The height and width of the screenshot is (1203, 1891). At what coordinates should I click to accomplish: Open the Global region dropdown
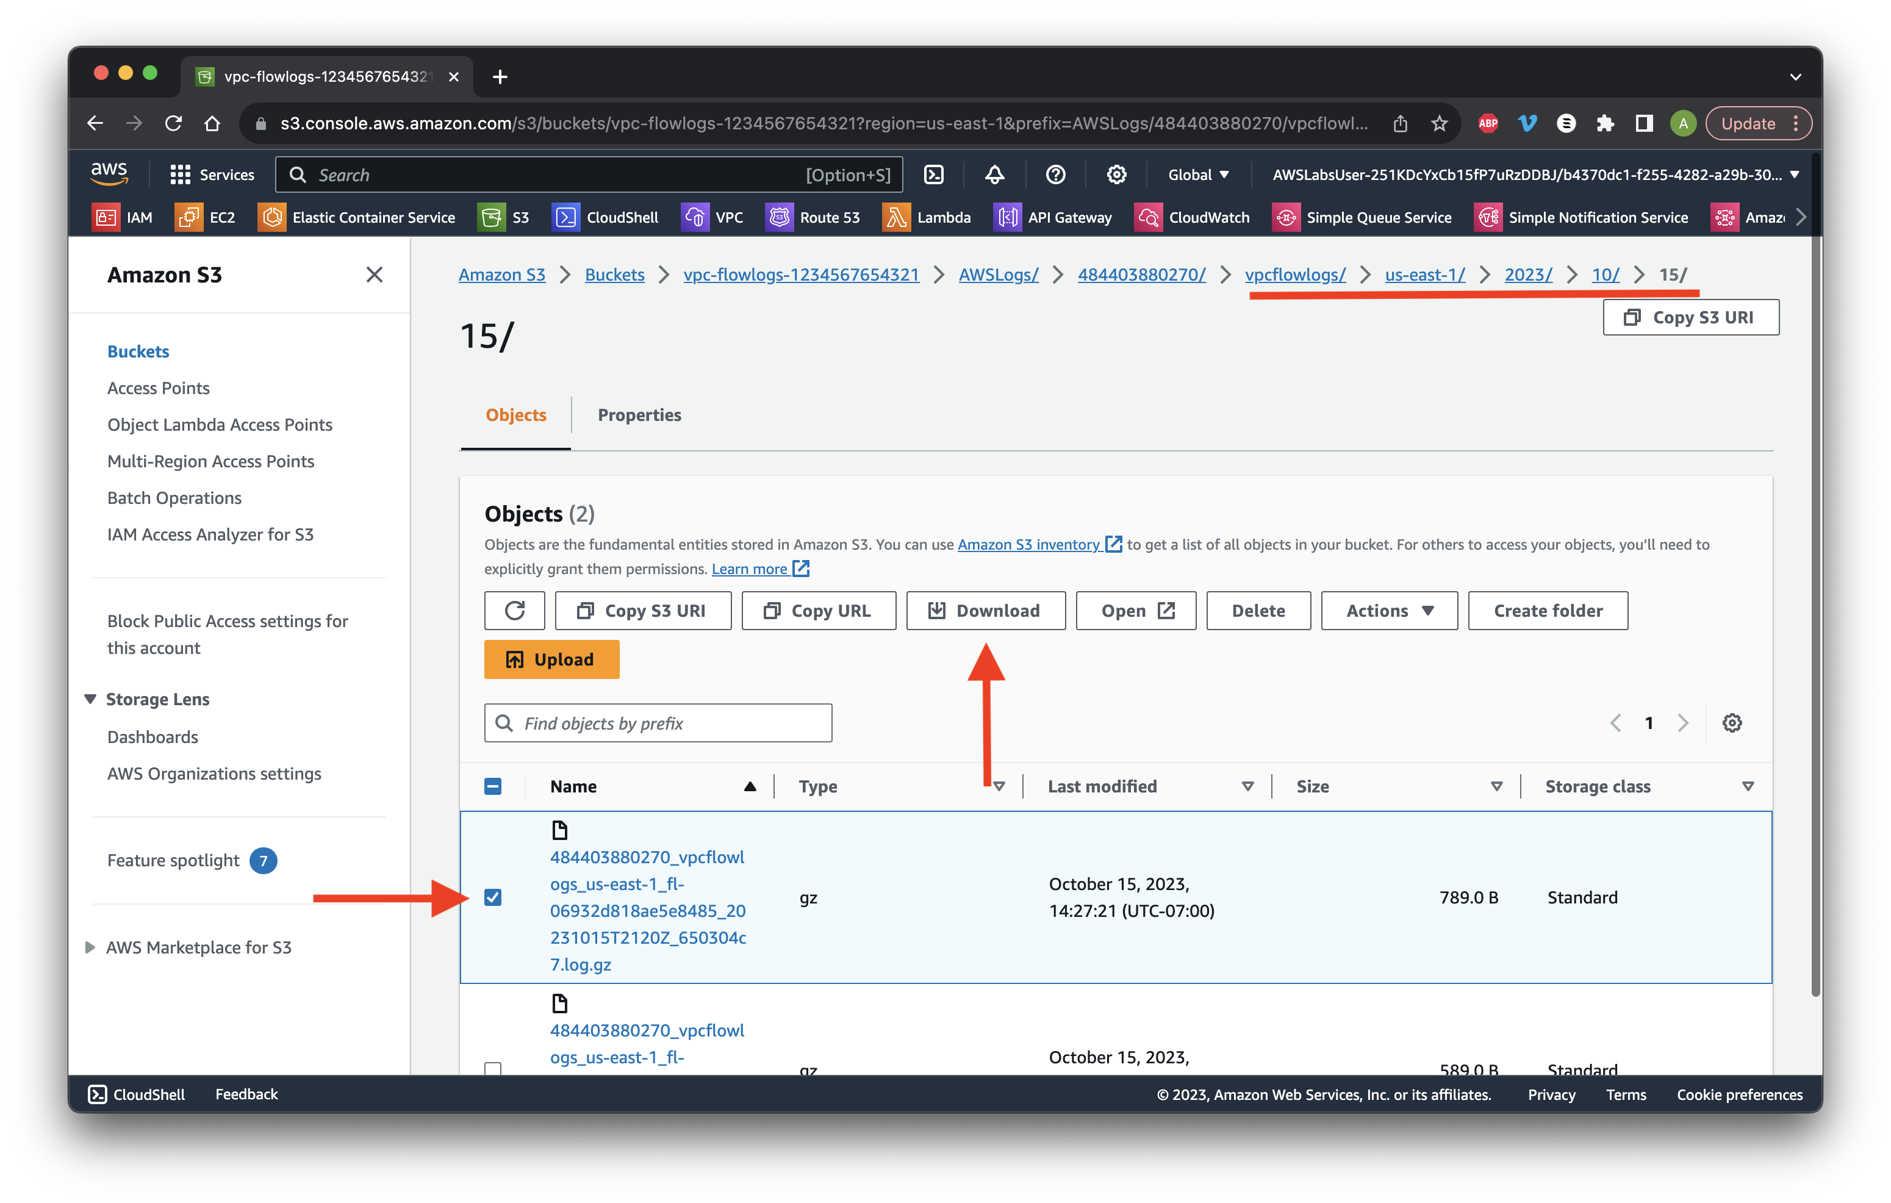tap(1197, 174)
